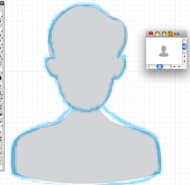
Task: Select the Scale tool icon
Action: (1, 56)
